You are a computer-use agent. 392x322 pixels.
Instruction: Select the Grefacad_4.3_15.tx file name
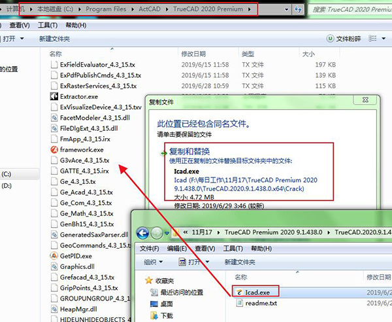pyautogui.click(x=87, y=277)
